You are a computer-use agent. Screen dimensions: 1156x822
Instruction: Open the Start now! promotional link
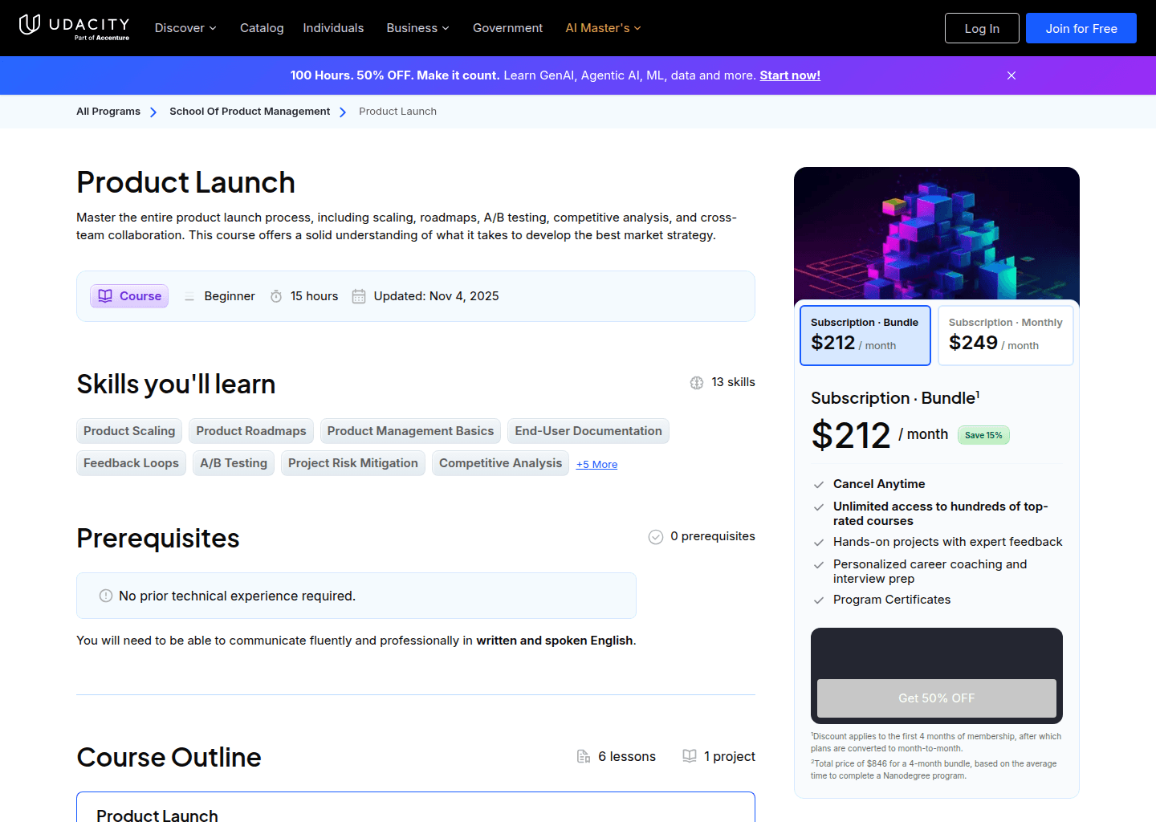coord(789,75)
